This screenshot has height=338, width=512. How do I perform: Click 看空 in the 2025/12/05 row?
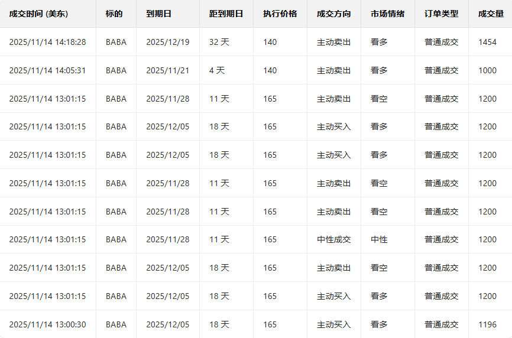(379, 268)
